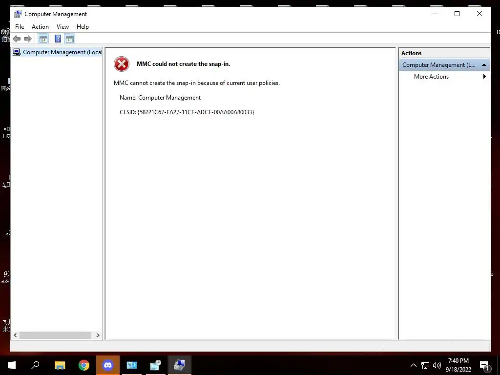Click the tree pane scrollbar right arrow
The image size is (500, 375).
tap(98, 335)
